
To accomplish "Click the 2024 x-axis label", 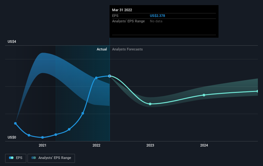I will pyautogui.click(x=204, y=145).
